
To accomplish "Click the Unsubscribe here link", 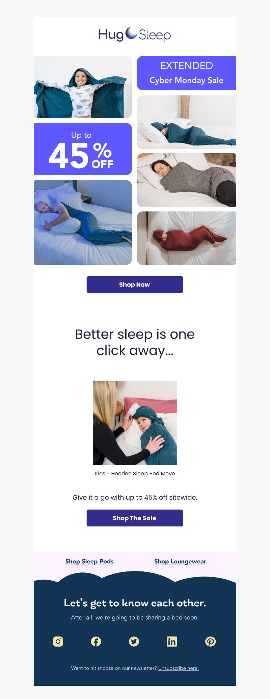I will point(179,668).
